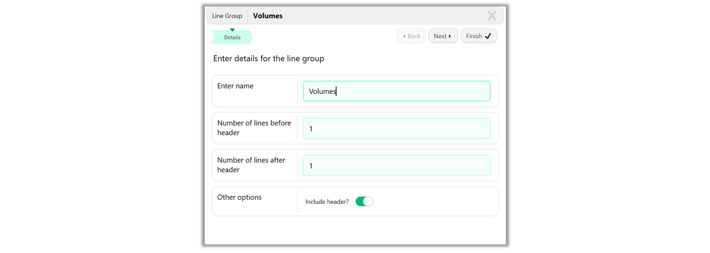710x253 pixels.
Task: Click the right arrow icon on Next
Action: [x=450, y=36]
